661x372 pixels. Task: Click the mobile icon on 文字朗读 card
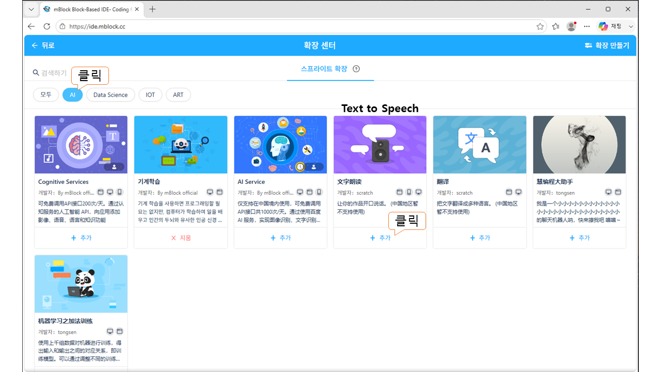[x=409, y=192]
